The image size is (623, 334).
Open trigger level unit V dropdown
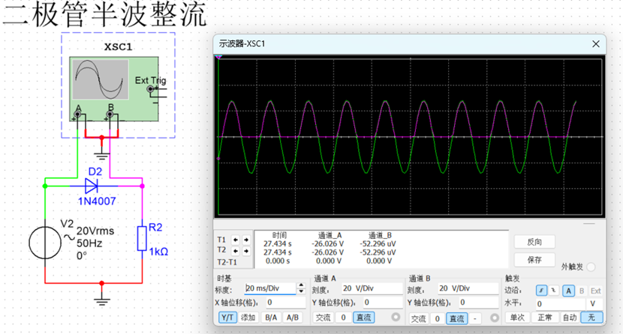[594, 303]
